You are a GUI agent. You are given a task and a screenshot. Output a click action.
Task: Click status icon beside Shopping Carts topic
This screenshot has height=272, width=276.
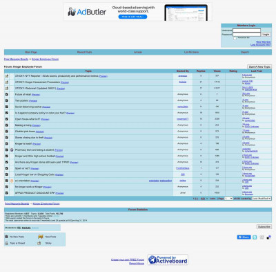[6, 174]
